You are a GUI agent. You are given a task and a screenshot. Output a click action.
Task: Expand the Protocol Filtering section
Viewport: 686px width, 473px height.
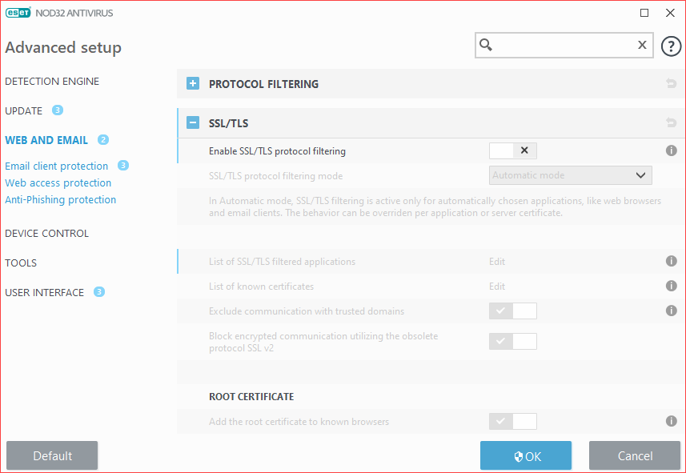[193, 84]
